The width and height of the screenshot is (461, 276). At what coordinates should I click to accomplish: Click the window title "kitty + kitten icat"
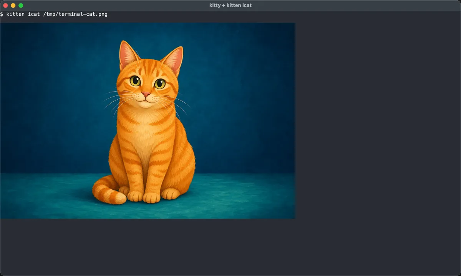pyautogui.click(x=230, y=5)
